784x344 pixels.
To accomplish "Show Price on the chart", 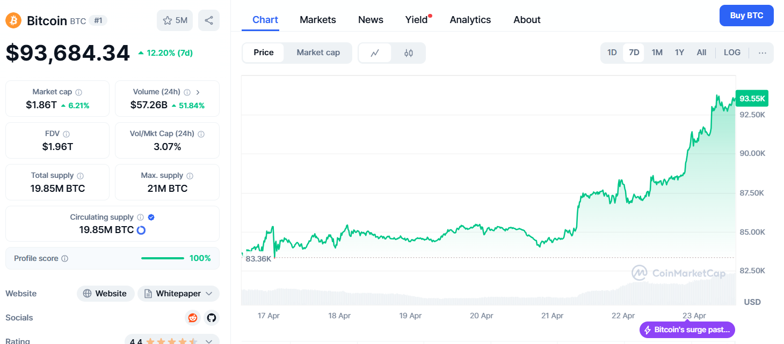I will coord(264,53).
